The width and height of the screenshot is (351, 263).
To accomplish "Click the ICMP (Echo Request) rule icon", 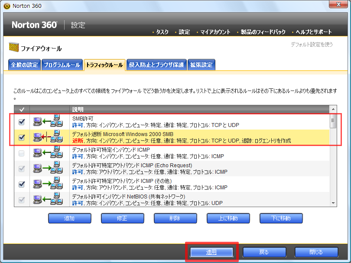I will tap(47, 169).
